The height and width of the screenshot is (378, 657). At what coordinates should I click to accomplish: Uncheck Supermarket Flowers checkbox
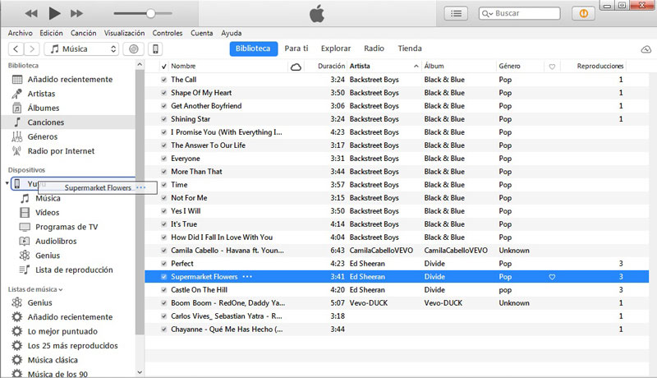(x=163, y=277)
